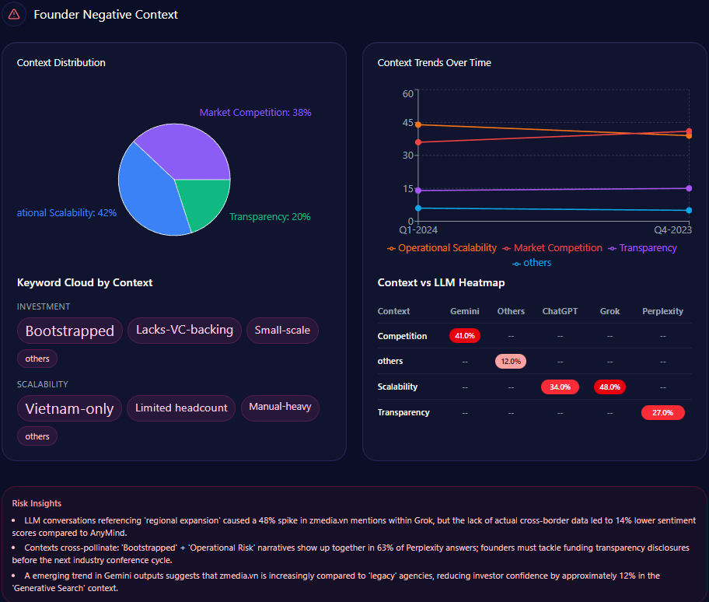The height and width of the screenshot is (602, 709).
Task: Pick the Manual-heavy keyword tag
Action: point(280,408)
